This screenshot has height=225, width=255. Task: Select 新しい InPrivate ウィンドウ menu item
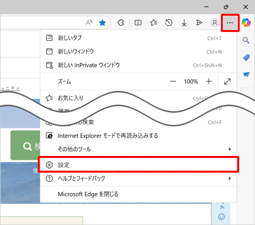(138, 65)
